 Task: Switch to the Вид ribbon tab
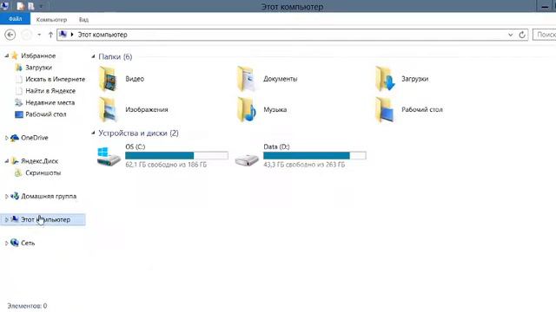point(83,19)
